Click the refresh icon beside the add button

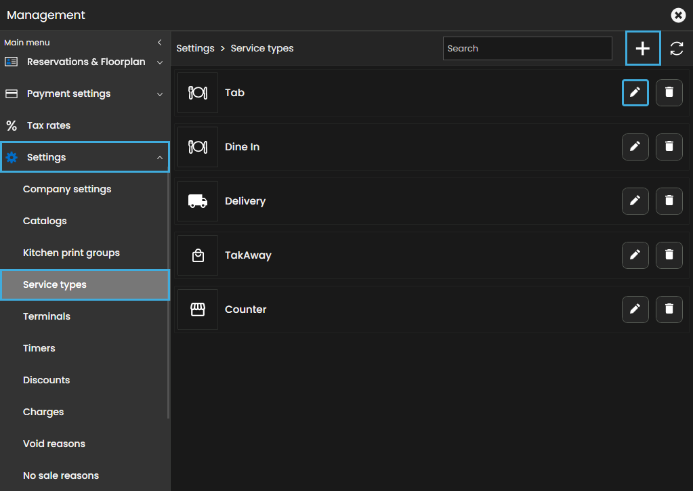(676, 49)
